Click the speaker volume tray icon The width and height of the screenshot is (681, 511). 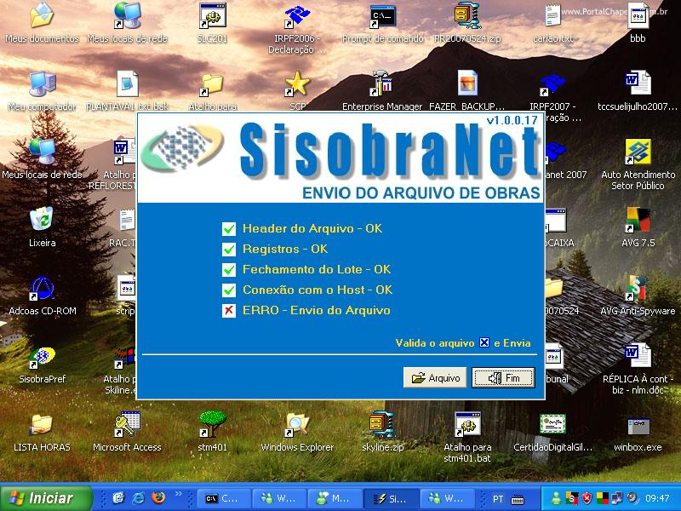click(x=632, y=498)
